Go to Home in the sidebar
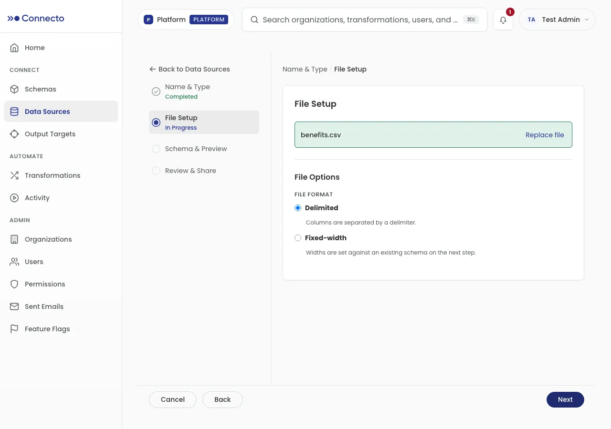The width and height of the screenshot is (611, 429). pyautogui.click(x=61, y=48)
